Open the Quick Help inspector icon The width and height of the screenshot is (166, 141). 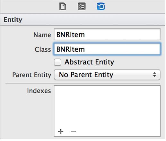82,6
